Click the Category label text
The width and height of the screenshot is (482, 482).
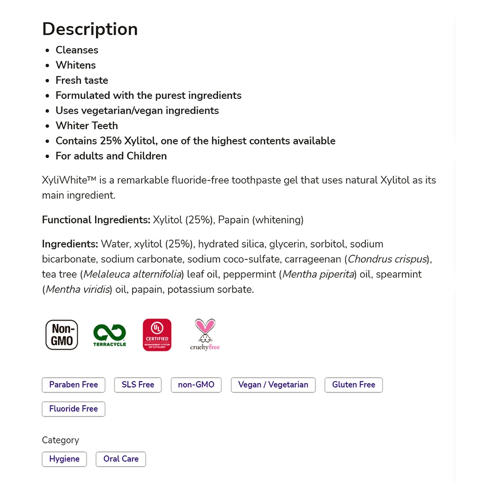[60, 440]
